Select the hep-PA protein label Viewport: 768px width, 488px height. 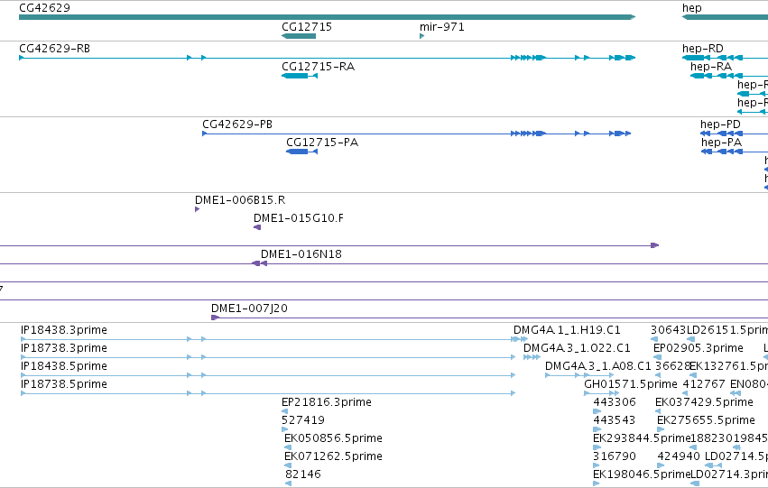click(721, 143)
